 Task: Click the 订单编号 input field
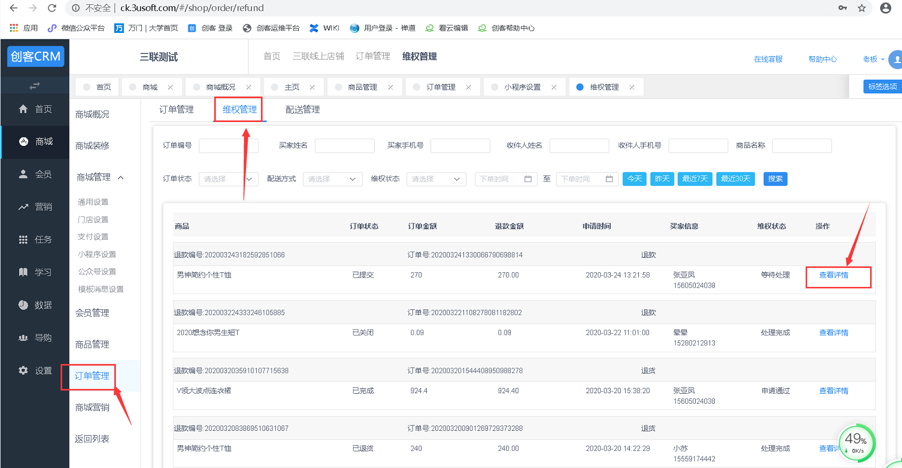(x=228, y=146)
